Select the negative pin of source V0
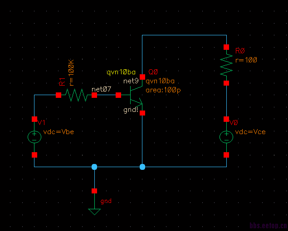The width and height of the screenshot is (288, 231). point(226,155)
